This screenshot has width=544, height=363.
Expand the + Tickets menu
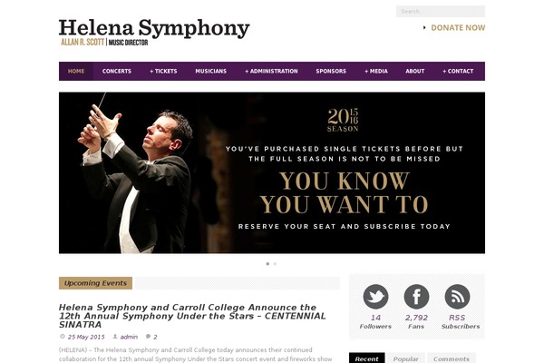163,71
